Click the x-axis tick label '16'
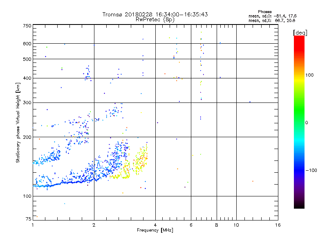 (278, 225)
